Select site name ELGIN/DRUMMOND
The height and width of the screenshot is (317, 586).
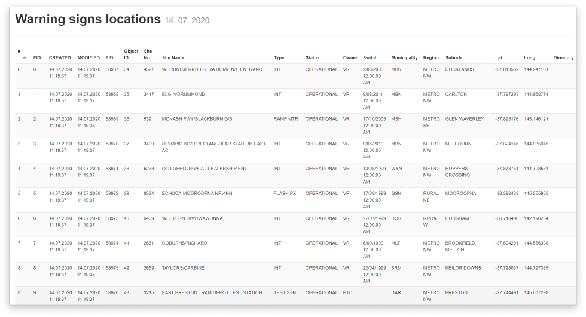coord(183,95)
